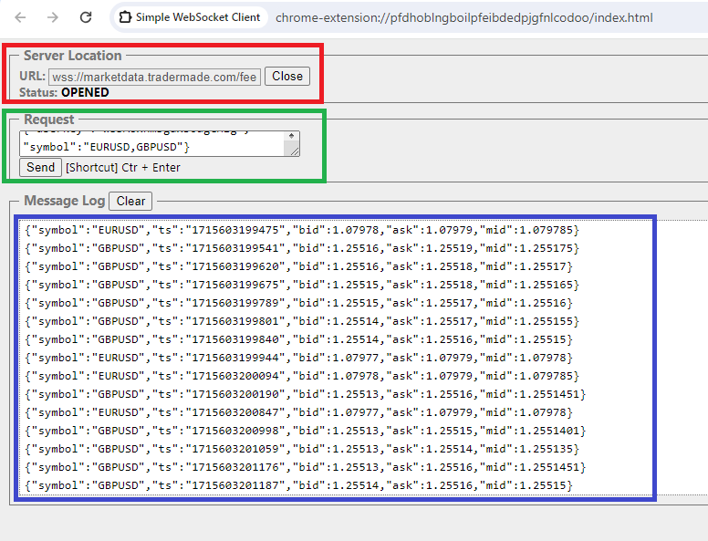Select log row with ts 1715603199475
This screenshot has width=708, height=541.
click(302, 230)
